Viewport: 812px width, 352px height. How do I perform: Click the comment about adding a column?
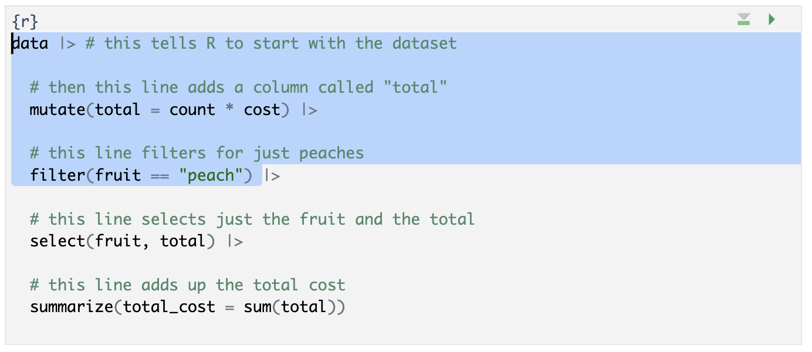click(x=239, y=88)
